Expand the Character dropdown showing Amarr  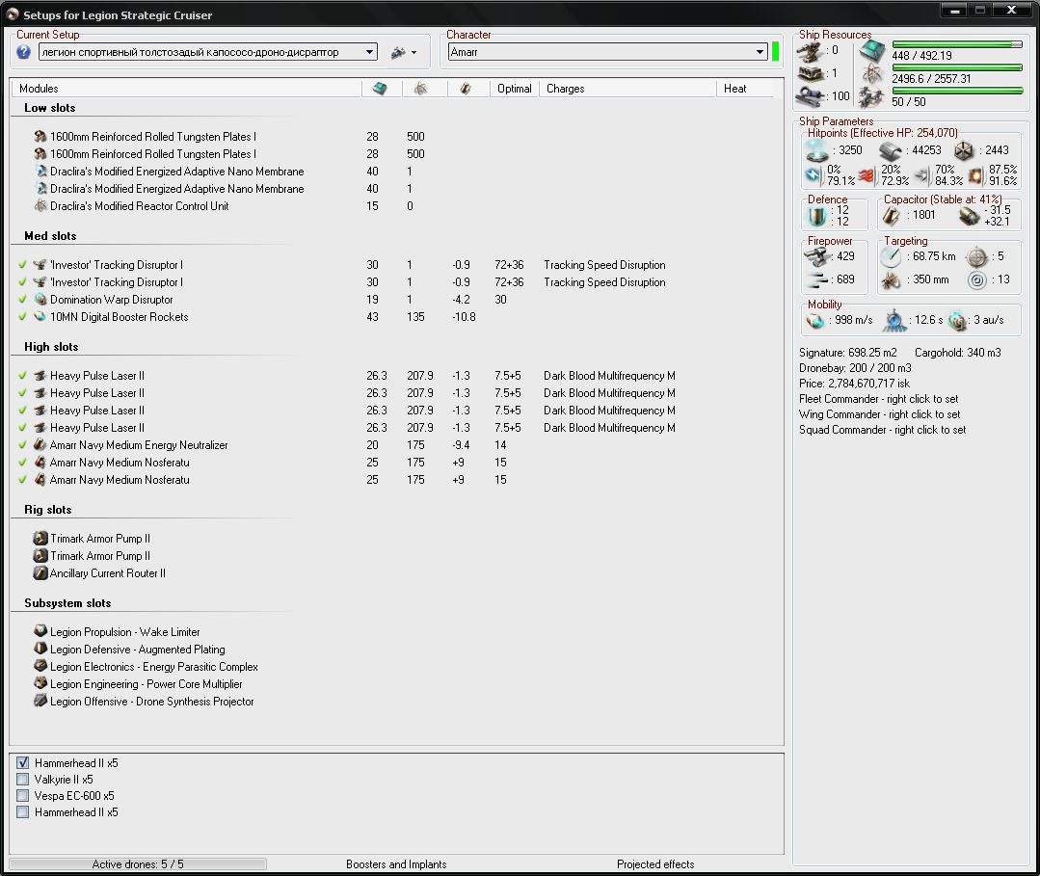(x=760, y=52)
